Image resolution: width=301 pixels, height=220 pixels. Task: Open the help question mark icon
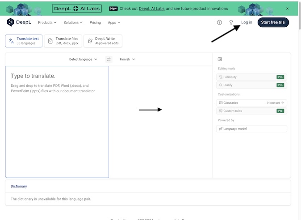pos(219,22)
